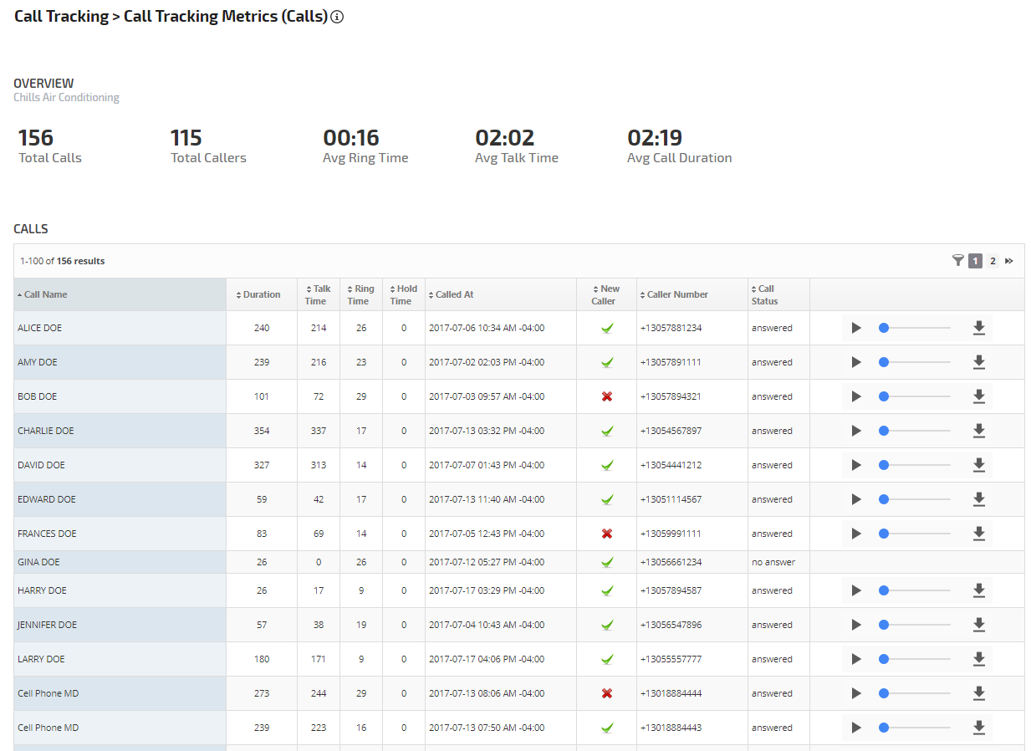Image resolution: width=1031 pixels, height=751 pixels.
Task: Sort calls by Duration column
Action: (262, 294)
